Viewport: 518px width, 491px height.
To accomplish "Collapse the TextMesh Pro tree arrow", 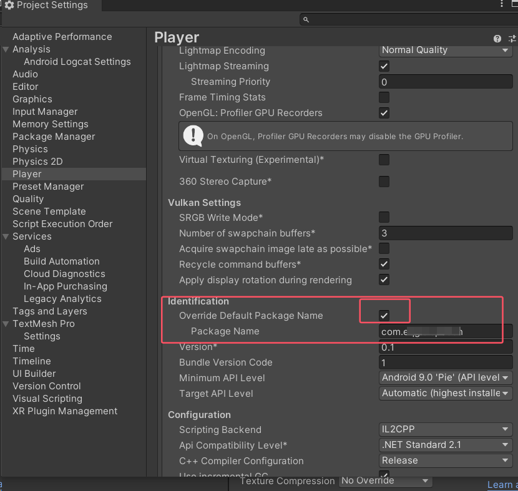I will [6, 324].
